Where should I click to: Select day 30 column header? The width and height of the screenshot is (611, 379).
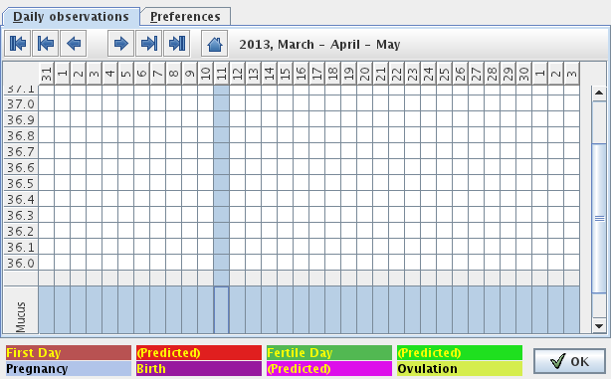pos(523,74)
